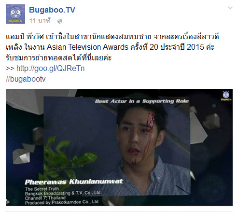237x212 pixels.
Task: Click the Channel 7, Thailand line
Action: (x=45, y=198)
